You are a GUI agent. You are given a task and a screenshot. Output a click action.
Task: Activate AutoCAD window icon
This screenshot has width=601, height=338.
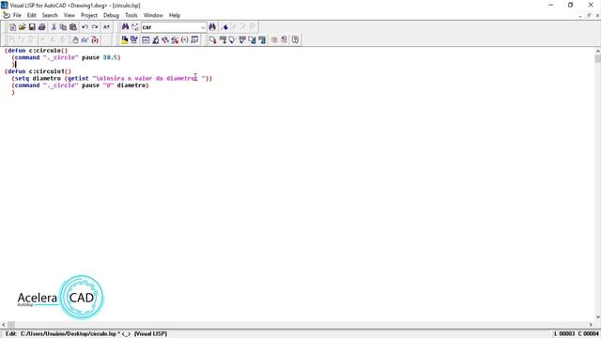click(x=124, y=39)
